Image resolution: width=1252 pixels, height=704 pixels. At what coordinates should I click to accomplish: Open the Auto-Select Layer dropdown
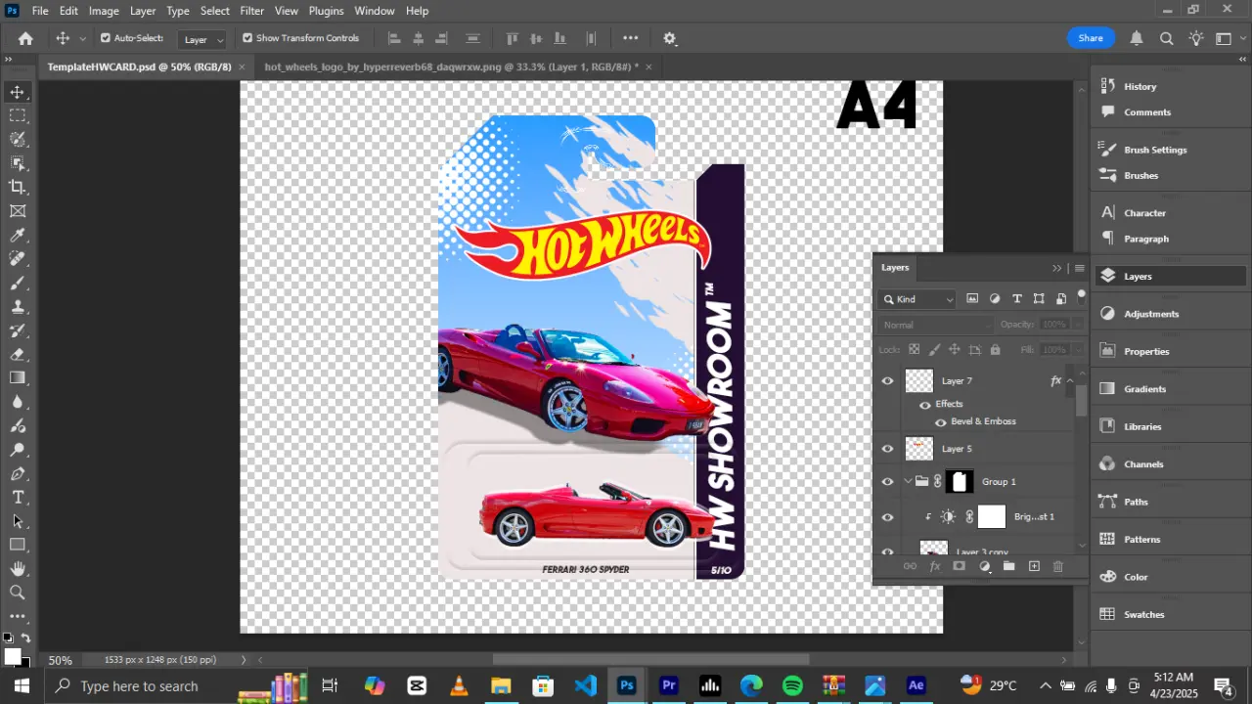[x=202, y=39]
